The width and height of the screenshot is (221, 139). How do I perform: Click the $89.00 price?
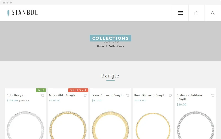click(x=181, y=105)
